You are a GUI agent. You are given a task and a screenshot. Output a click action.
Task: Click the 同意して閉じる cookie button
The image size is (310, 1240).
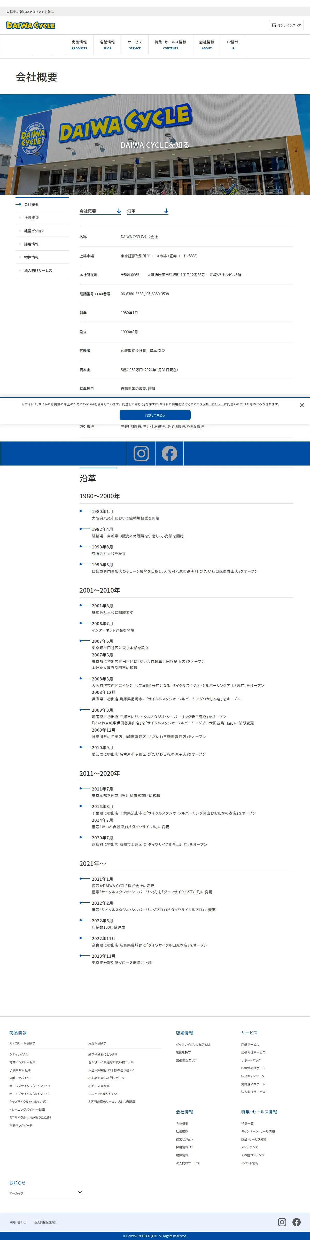[x=155, y=415]
